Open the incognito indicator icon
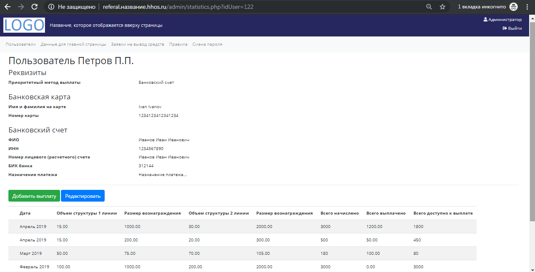 tap(514, 7)
